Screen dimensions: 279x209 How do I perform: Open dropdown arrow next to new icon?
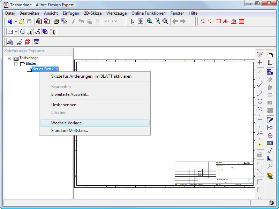[16, 22]
